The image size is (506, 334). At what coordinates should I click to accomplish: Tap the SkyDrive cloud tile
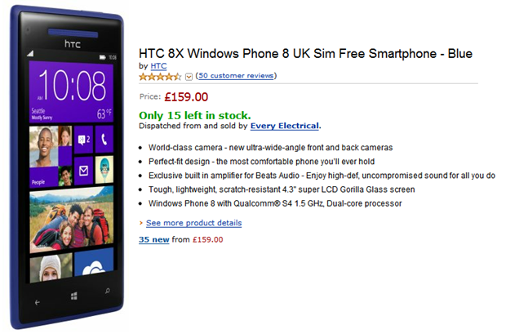(94, 262)
